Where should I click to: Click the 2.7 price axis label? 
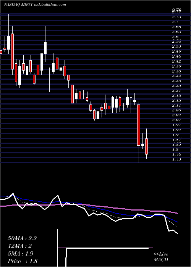coord(175,22)
